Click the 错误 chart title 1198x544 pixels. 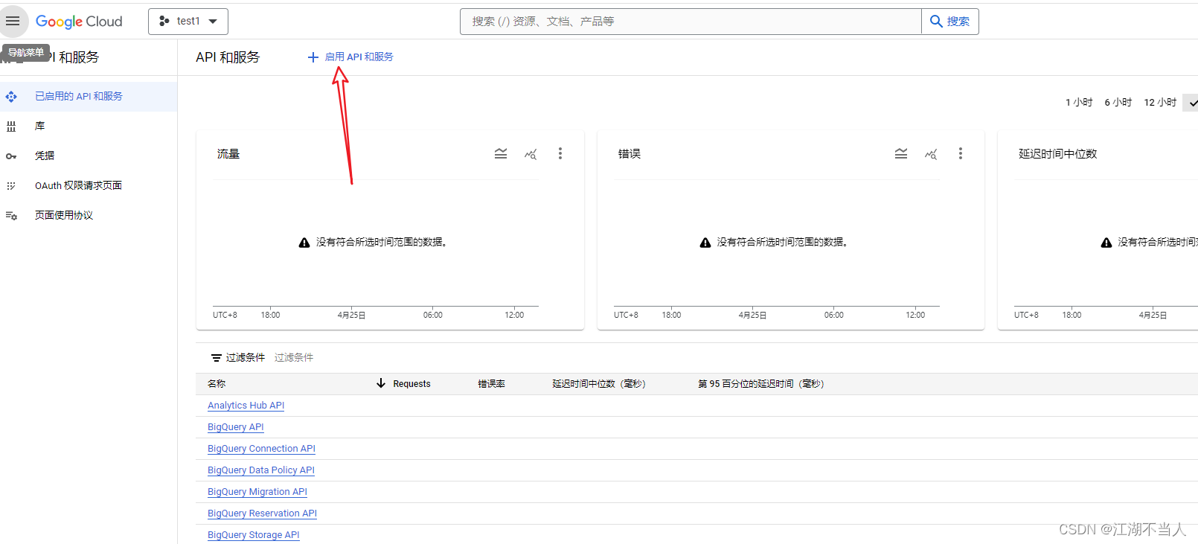pos(630,154)
